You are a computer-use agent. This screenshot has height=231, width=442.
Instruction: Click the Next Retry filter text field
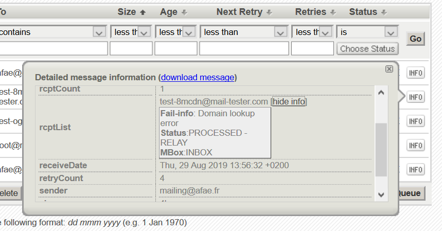tap(244, 49)
